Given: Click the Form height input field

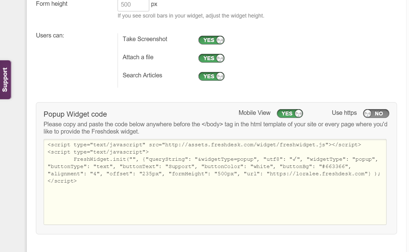Looking at the screenshot, I should click(133, 5).
